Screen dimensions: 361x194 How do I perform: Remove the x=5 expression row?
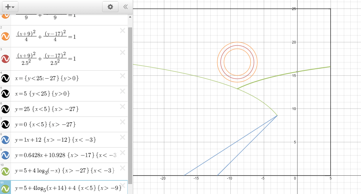[123, 91]
